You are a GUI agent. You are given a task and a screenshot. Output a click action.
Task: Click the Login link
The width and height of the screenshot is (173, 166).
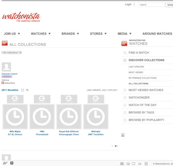[128, 5]
